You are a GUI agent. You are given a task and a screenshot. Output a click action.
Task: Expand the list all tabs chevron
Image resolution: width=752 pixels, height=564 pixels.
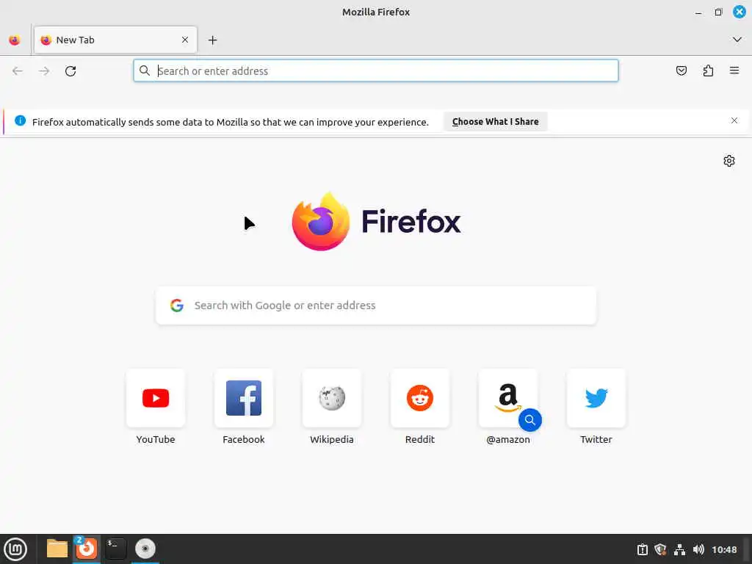pos(737,40)
